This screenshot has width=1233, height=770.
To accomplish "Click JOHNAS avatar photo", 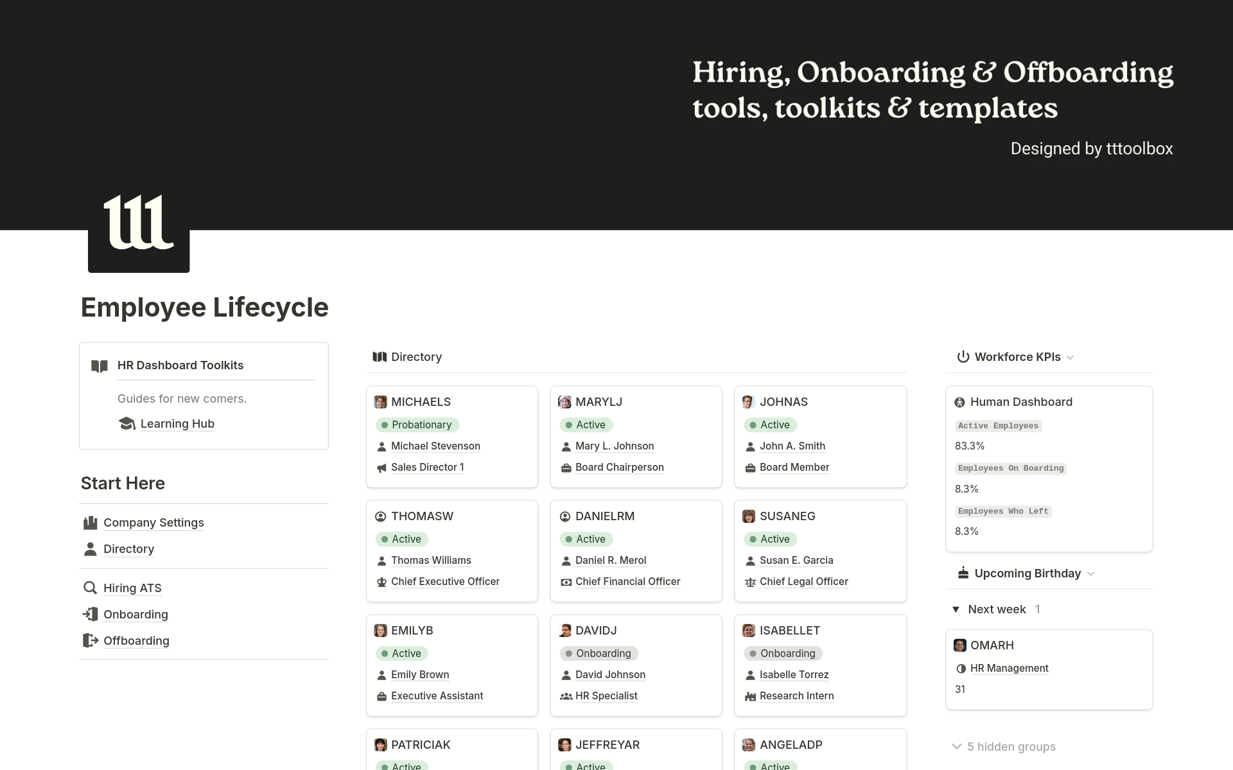I will 748,402.
